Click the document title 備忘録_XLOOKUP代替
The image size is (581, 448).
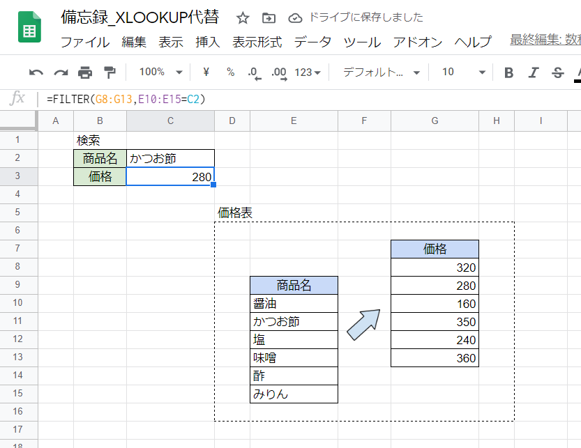coord(140,17)
